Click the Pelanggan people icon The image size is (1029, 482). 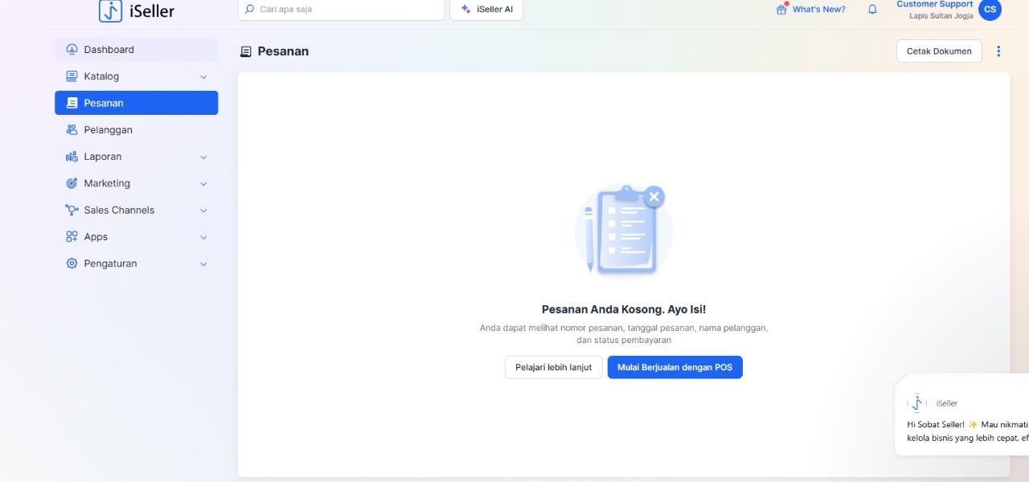(72, 130)
